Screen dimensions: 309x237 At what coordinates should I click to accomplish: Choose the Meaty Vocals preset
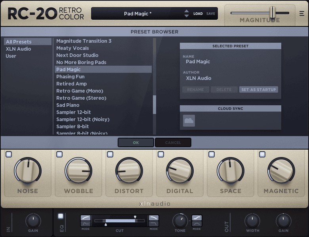point(103,48)
